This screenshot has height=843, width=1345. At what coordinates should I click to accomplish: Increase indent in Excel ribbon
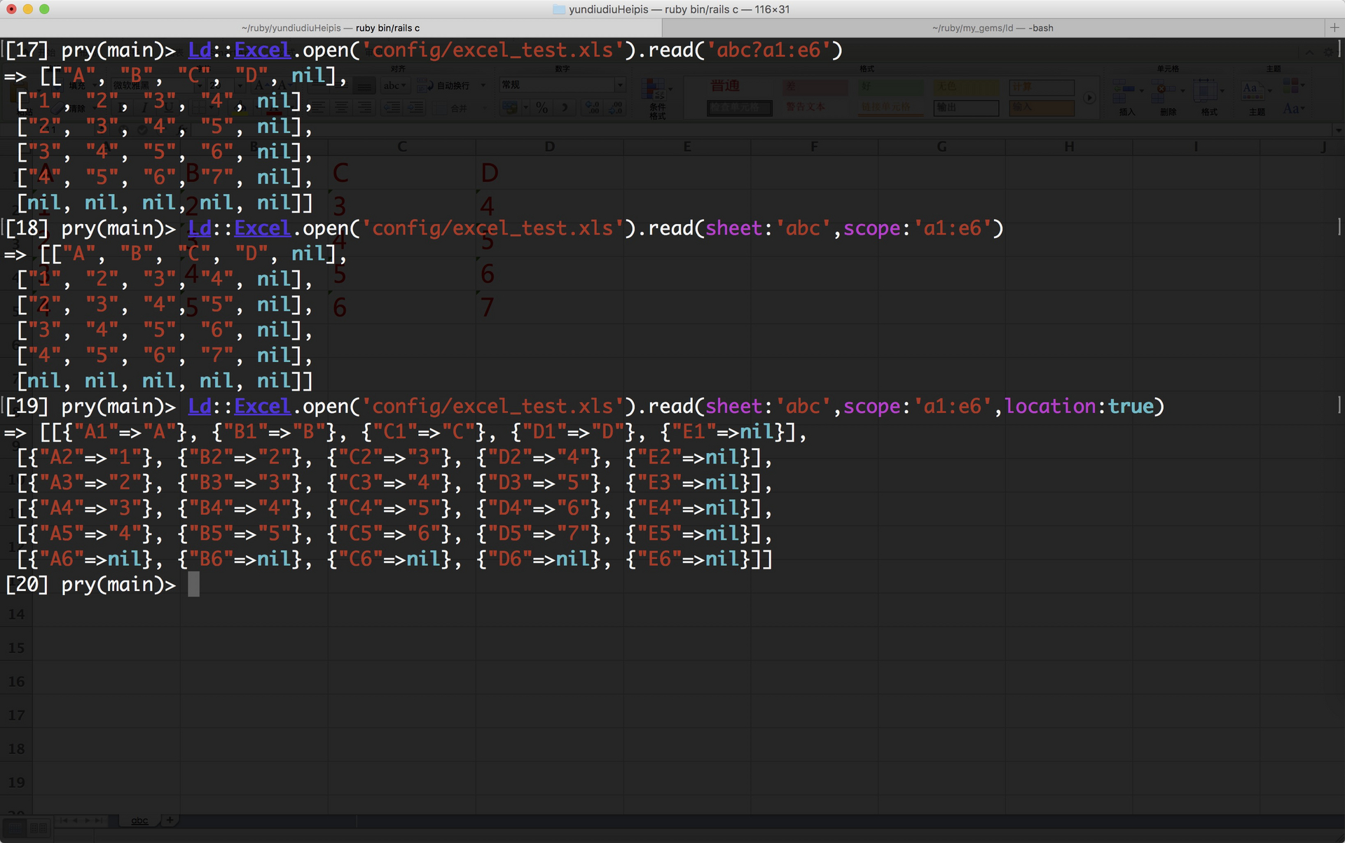(x=416, y=108)
